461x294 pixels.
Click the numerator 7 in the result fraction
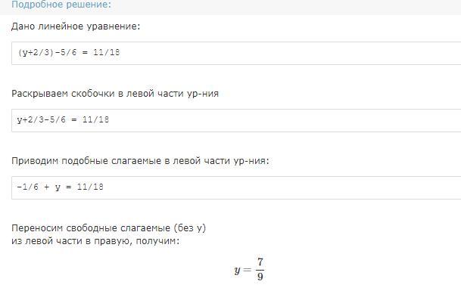tap(260, 262)
